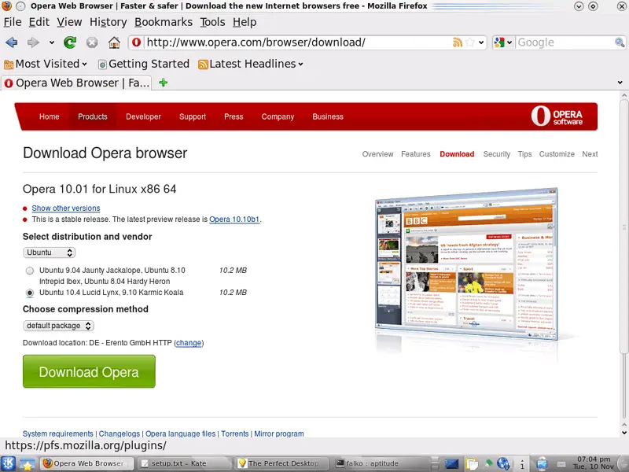Image resolution: width=629 pixels, height=472 pixels.
Task: Open the History menu
Action: (108, 22)
